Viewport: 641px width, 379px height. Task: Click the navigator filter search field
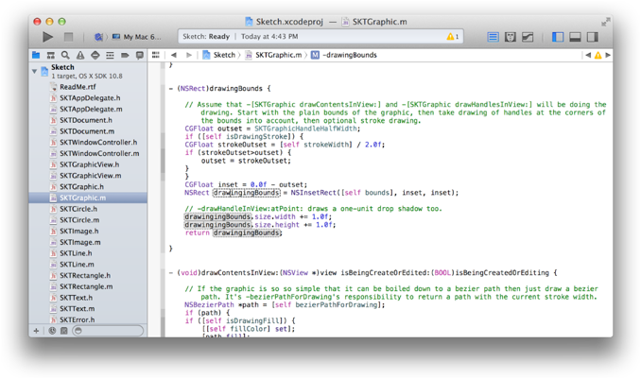(x=108, y=331)
